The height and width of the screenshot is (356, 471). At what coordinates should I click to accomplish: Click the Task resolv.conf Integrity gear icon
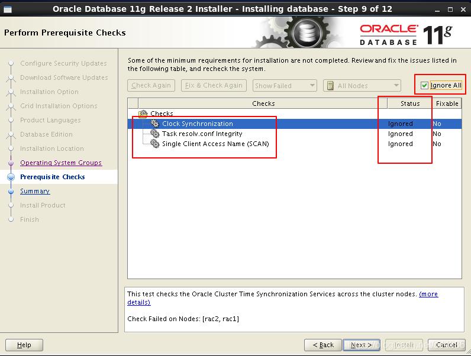coord(154,134)
